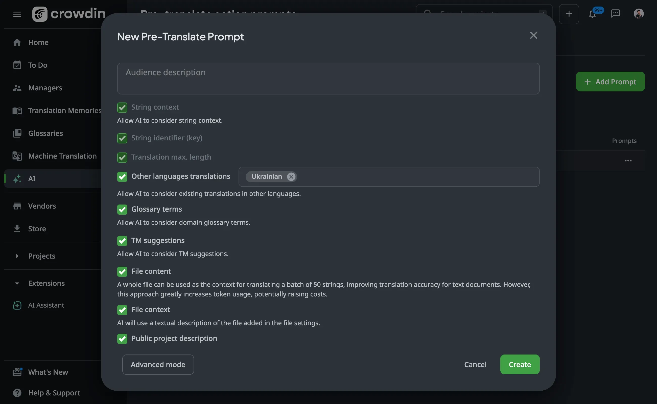This screenshot has height=404, width=657.
Task: Open the three-dot prompt options menu
Action: 628,161
